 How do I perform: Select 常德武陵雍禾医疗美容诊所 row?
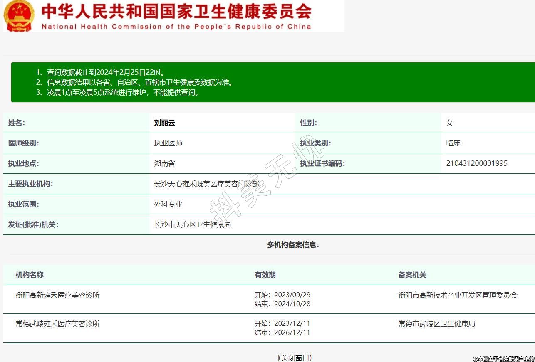tap(57, 324)
